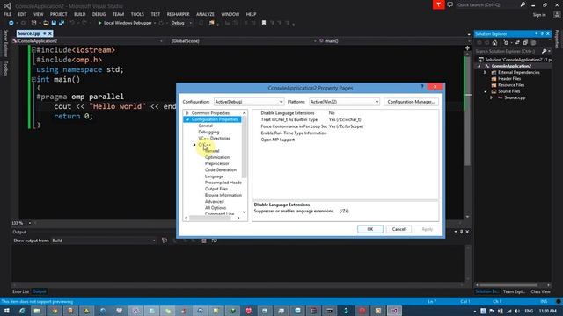
Task: Click the OK button in Property Pages
Action: (370, 229)
